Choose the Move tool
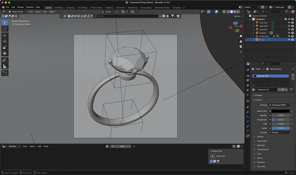This screenshot has height=175, width=296. pyautogui.click(x=5, y=35)
